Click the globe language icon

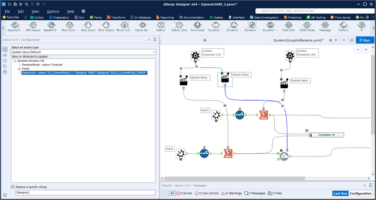tap(83, 11)
